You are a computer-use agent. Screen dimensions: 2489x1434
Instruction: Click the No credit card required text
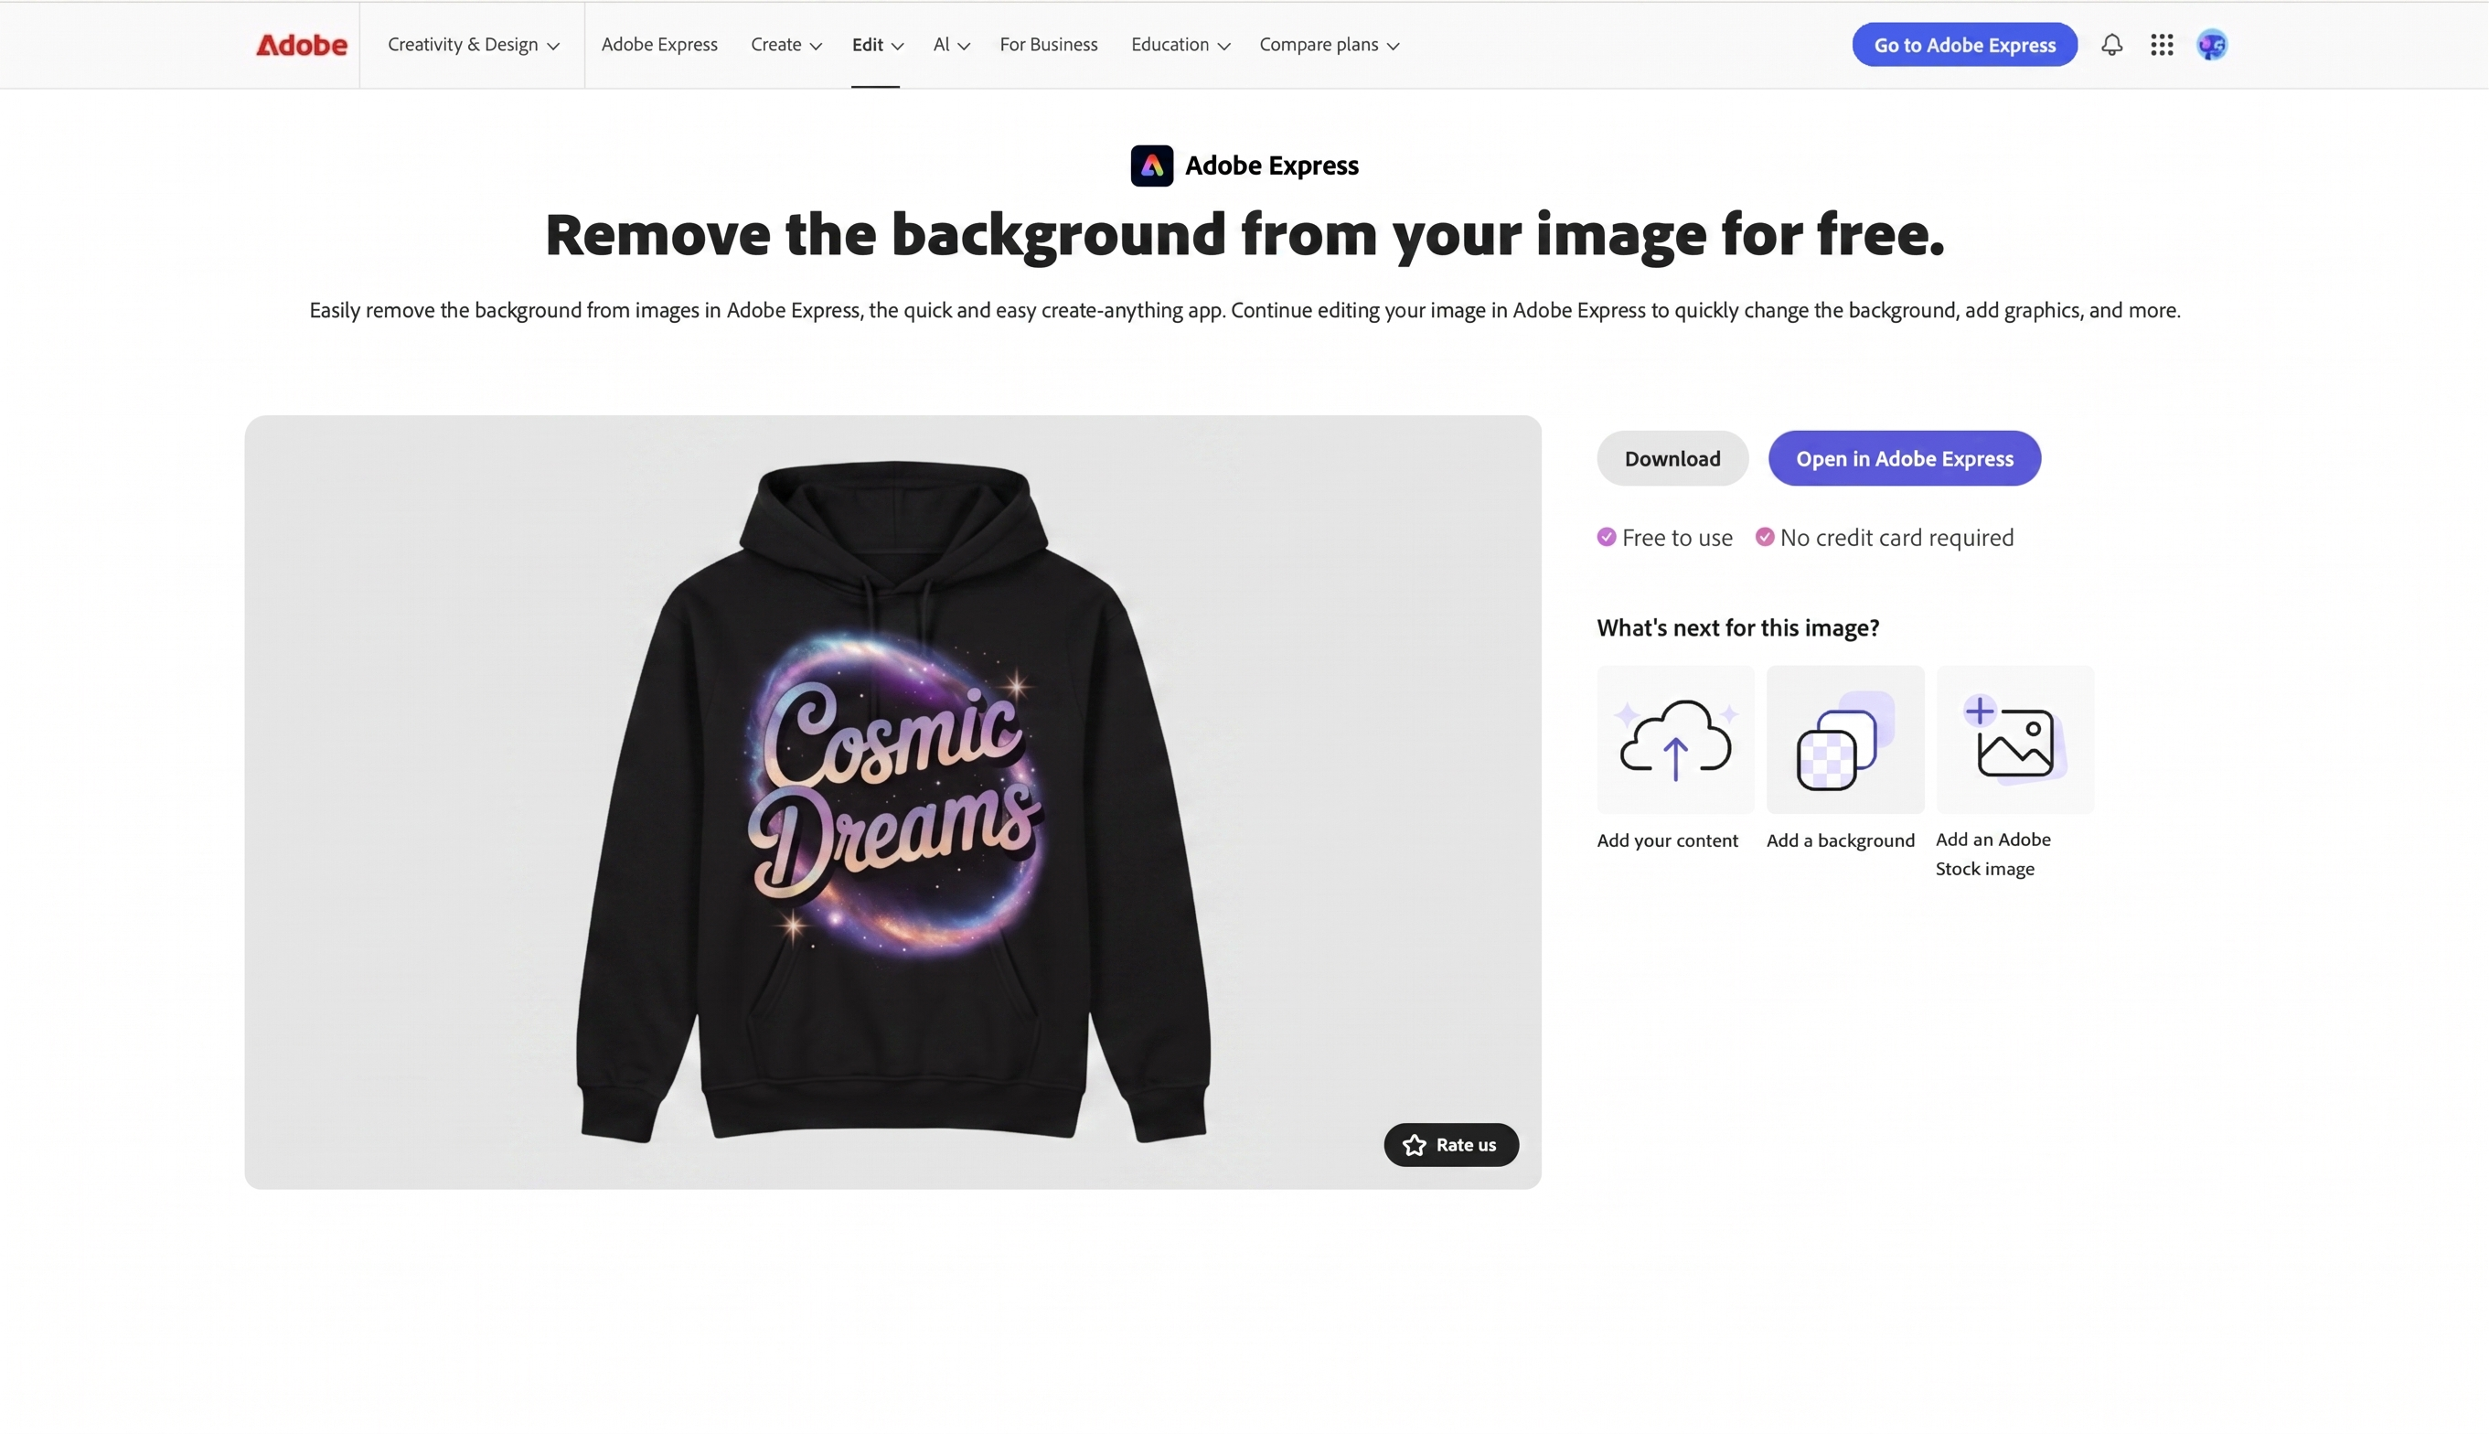(1897, 538)
